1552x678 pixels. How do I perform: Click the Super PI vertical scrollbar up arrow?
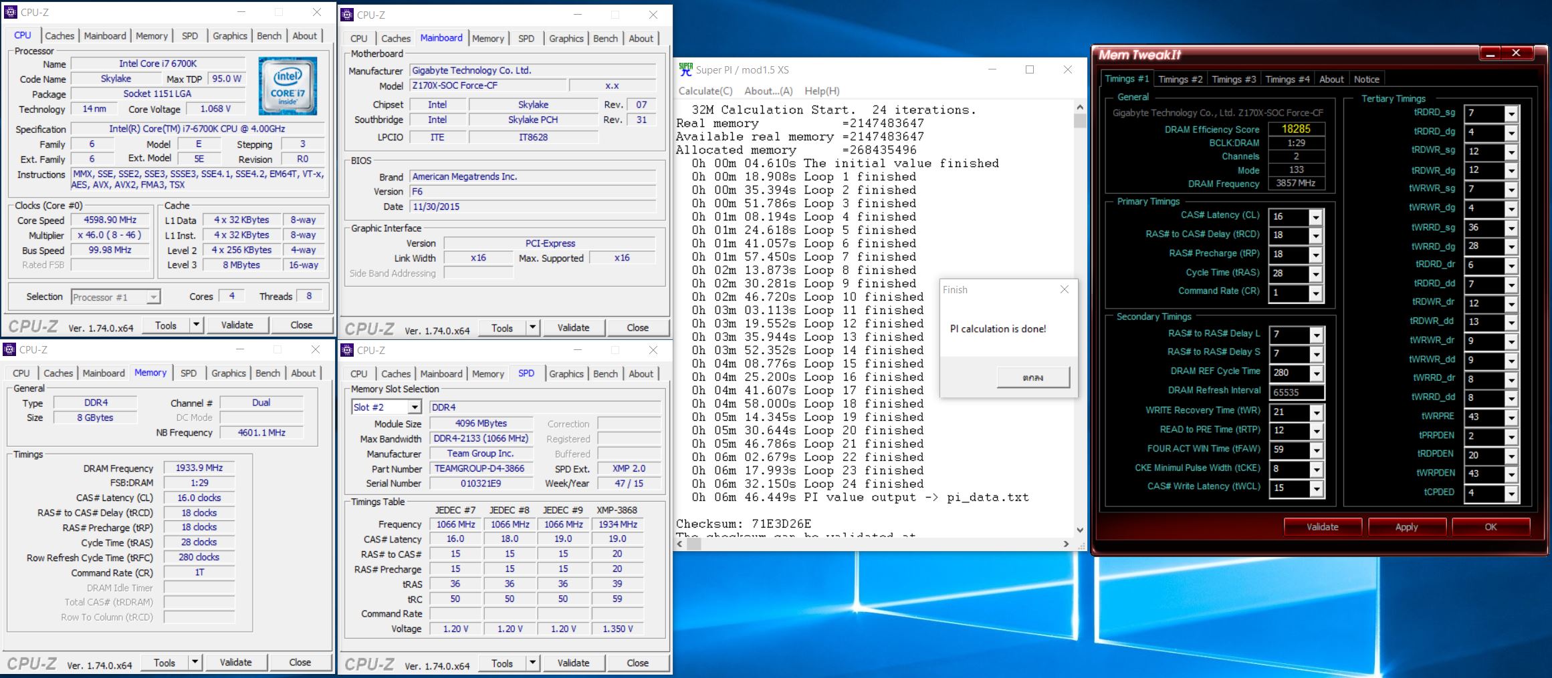(x=1079, y=108)
